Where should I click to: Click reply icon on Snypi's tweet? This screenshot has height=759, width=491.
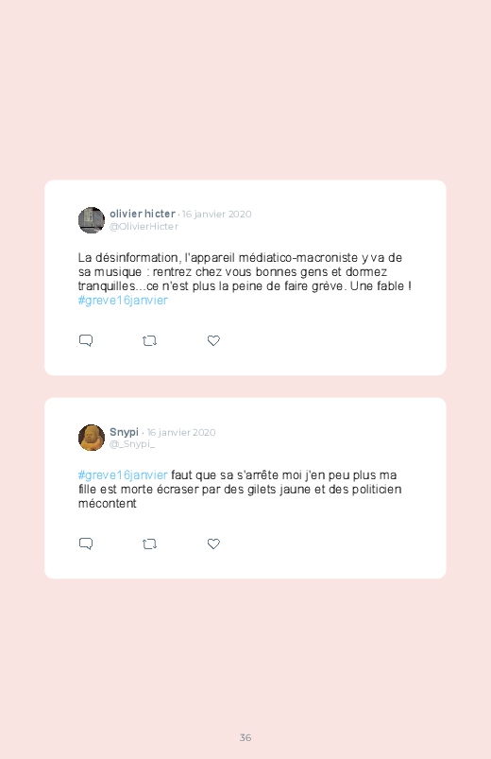click(x=86, y=543)
